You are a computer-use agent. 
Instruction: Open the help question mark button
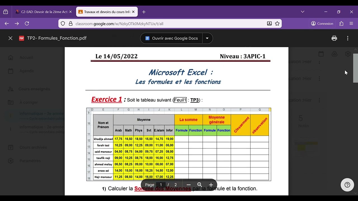(347, 185)
